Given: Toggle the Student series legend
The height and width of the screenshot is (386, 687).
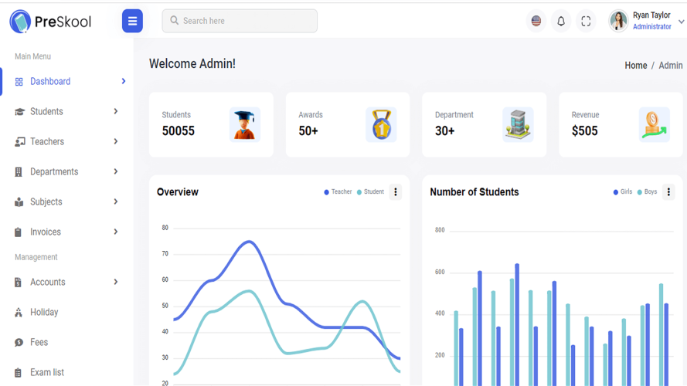Looking at the screenshot, I should [x=370, y=191].
